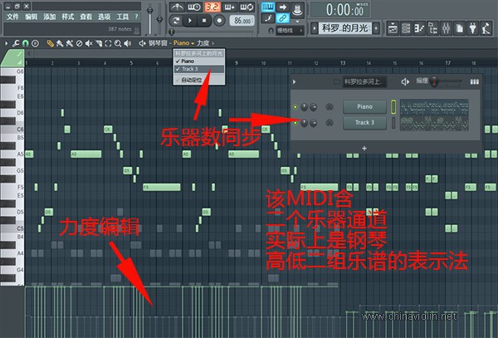Viewport: 498px width, 338px height.
Task: Click the step editing stamp icon
Action: point(298,9)
